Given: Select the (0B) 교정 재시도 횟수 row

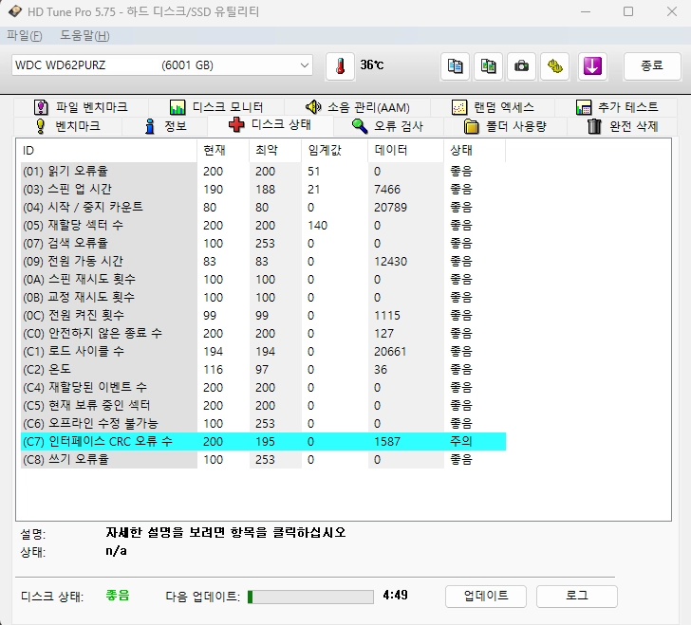Looking at the screenshot, I should [x=263, y=297].
